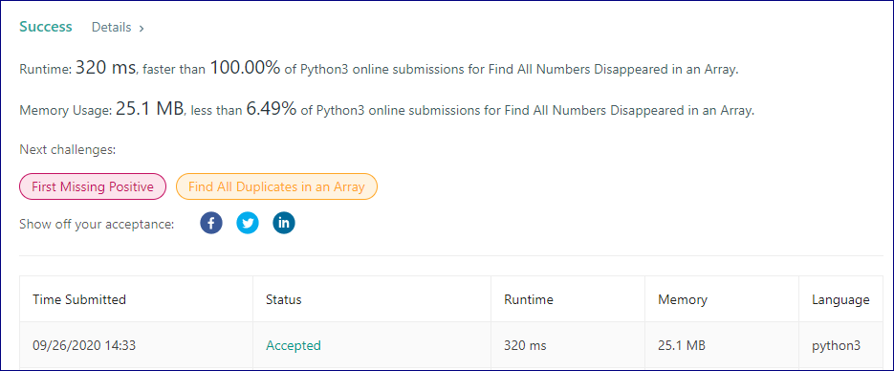Open Find All Duplicates in an Array challenge
Viewport: 894px width, 371px height.
tap(276, 186)
